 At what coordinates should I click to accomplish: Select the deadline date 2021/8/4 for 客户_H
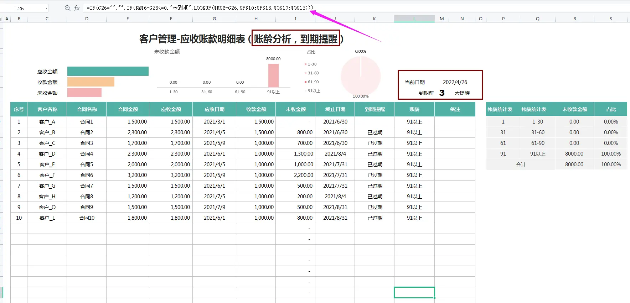point(335,197)
